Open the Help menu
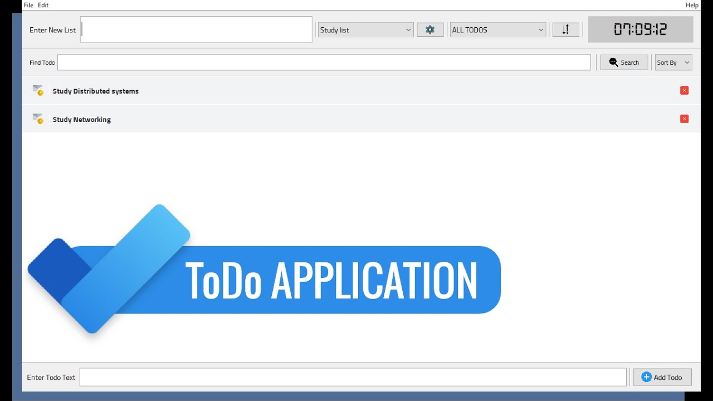Screen dimensions: 713x401 692,5
